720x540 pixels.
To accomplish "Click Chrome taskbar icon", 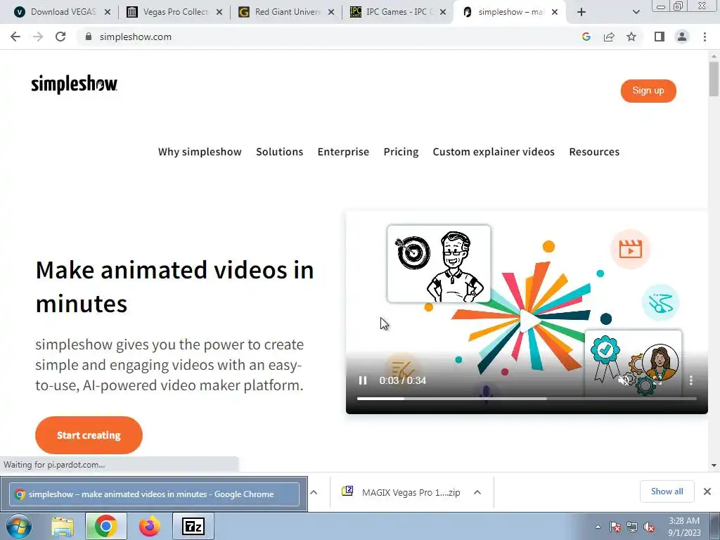I will coord(105,526).
